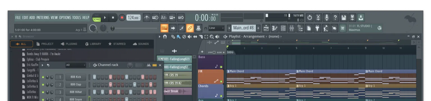Toggle the orange link multilink controllers icon

tap(190, 28)
